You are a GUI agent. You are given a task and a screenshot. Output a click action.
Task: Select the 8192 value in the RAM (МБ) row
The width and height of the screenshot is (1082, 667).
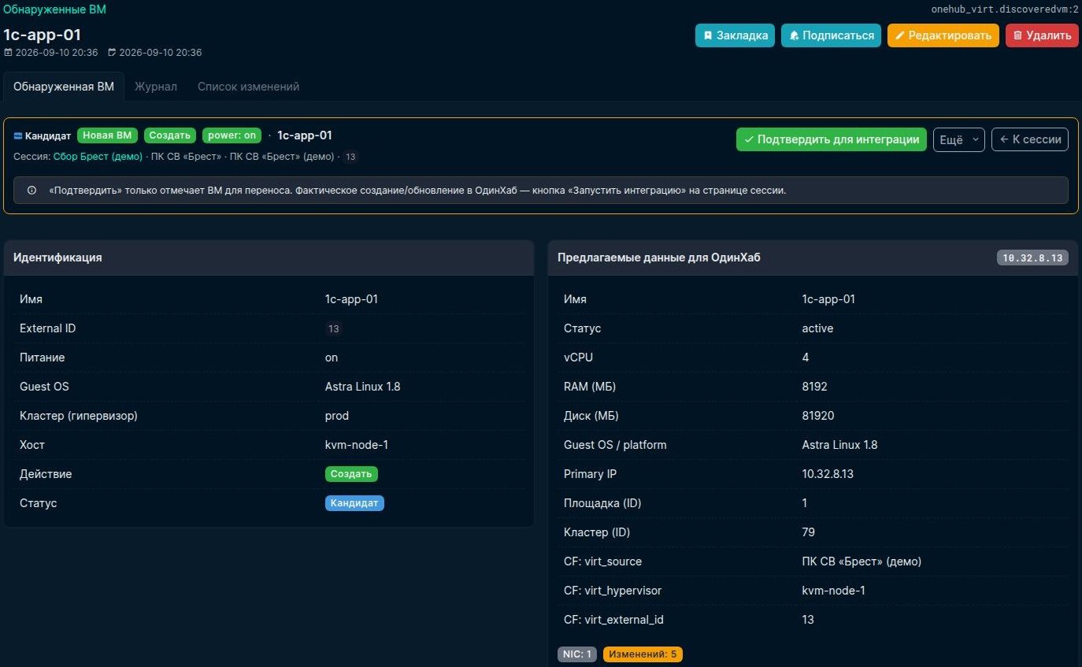tap(815, 387)
